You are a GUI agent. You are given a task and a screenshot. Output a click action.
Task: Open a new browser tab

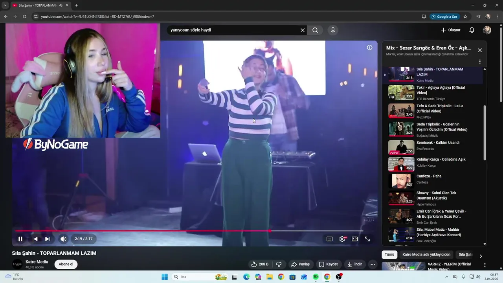click(76, 5)
